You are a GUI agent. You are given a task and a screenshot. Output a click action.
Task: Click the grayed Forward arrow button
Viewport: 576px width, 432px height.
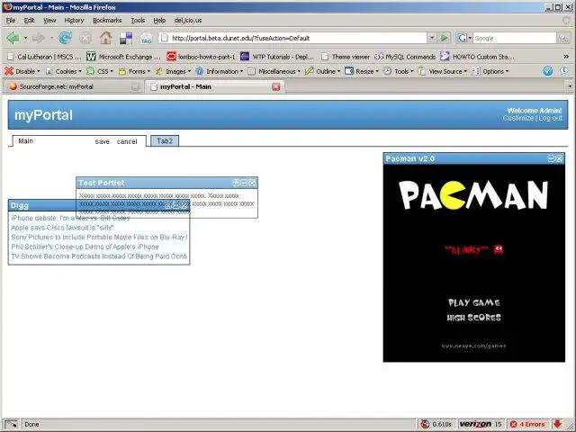pyautogui.click(x=39, y=38)
